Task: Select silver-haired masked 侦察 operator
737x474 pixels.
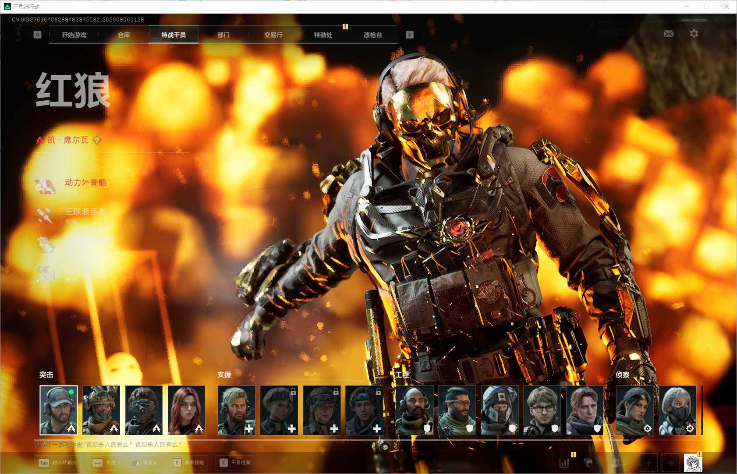Action: [677, 410]
